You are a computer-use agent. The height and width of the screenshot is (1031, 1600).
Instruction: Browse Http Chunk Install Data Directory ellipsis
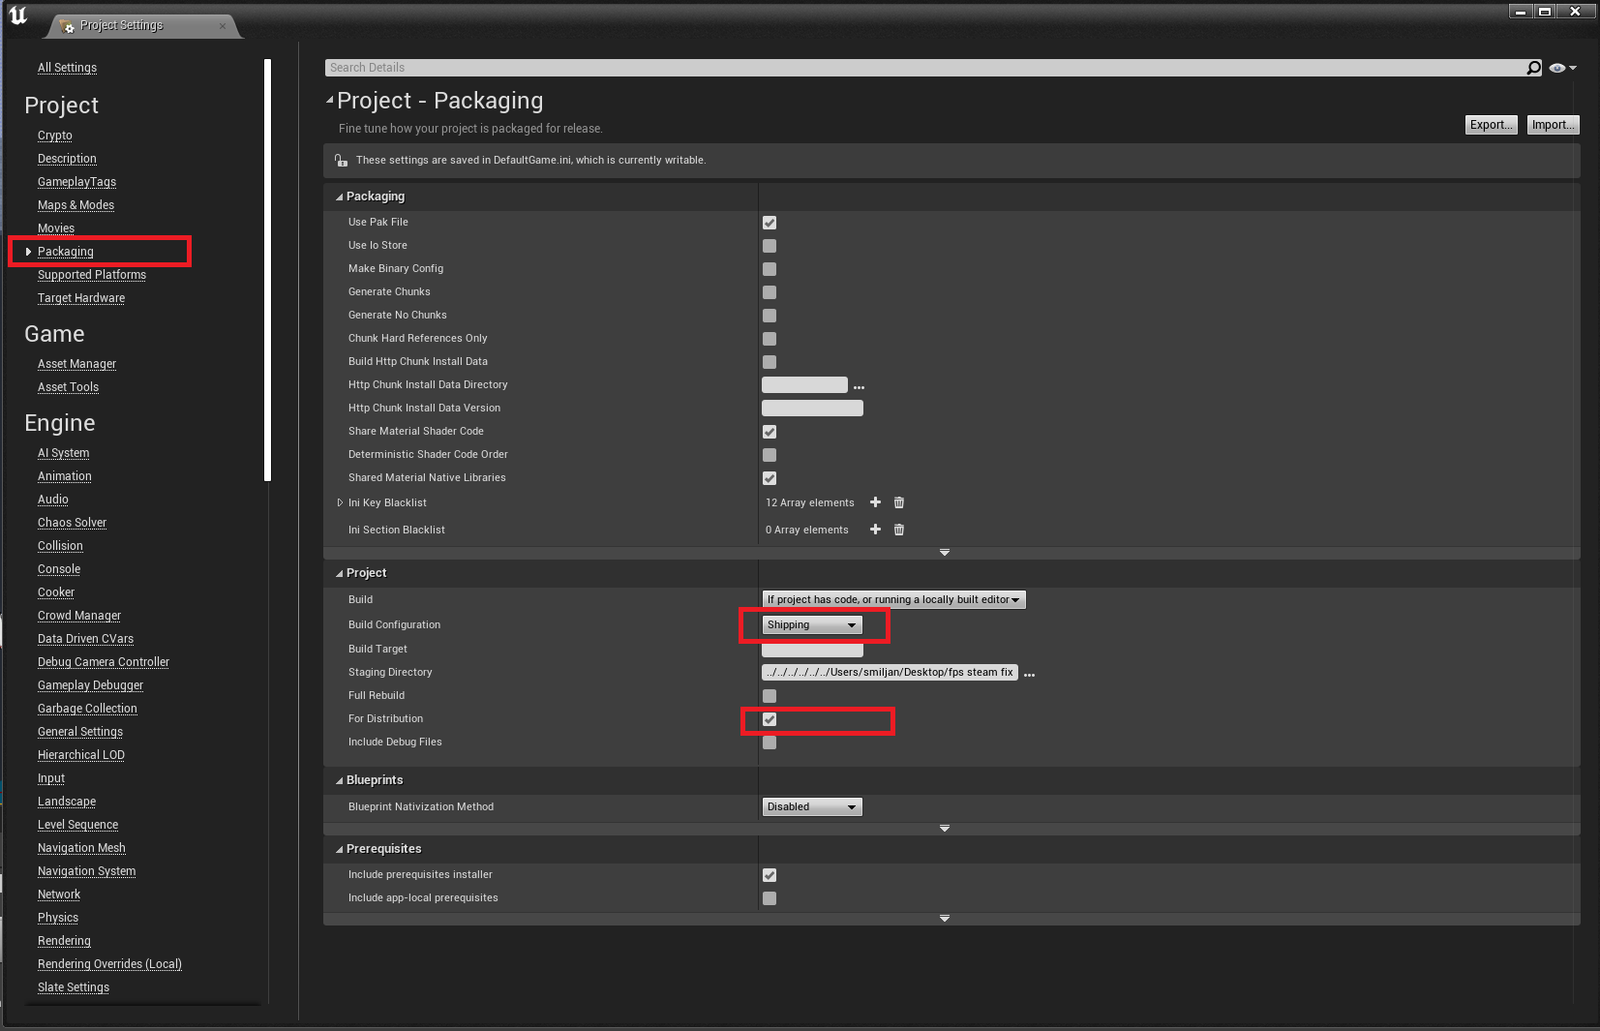[x=859, y=386]
